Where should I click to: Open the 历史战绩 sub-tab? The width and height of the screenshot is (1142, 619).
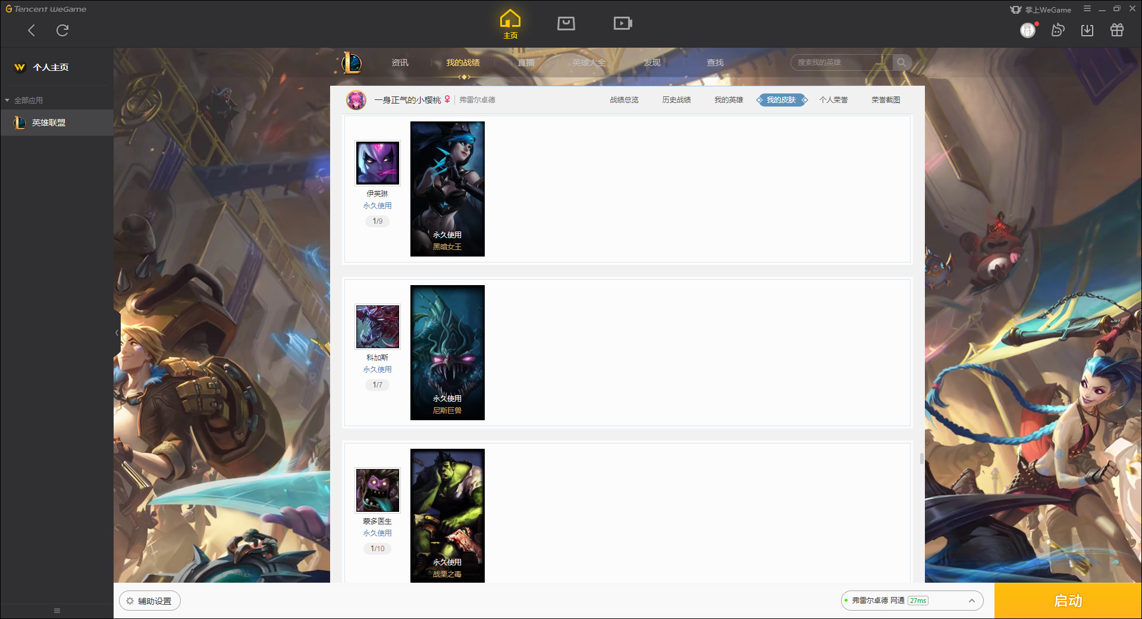[x=676, y=100]
